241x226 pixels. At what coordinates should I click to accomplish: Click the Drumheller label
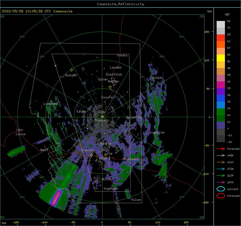[157, 132]
